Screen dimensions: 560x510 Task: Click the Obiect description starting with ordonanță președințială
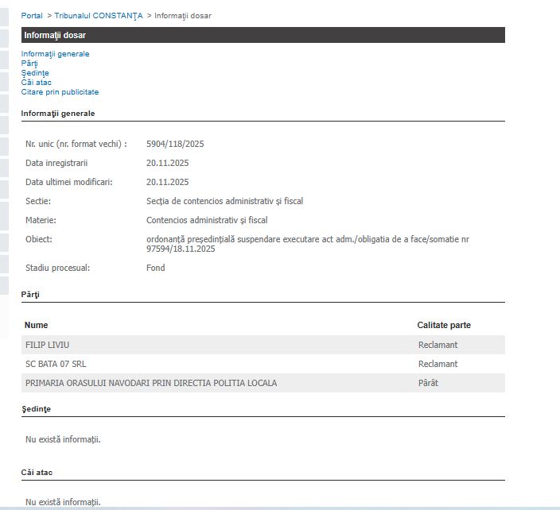click(x=307, y=239)
